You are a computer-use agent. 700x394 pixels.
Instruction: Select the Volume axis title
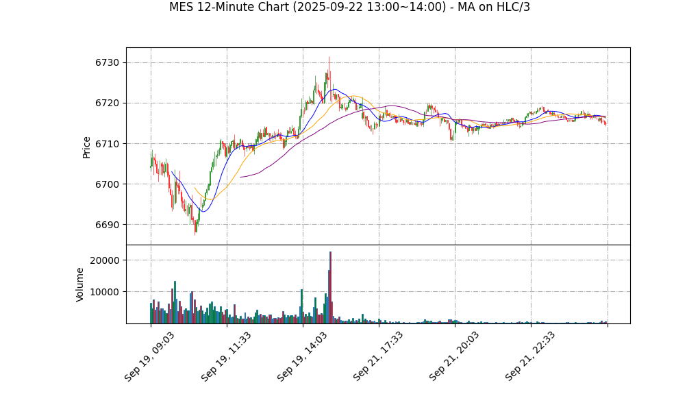coord(79,284)
